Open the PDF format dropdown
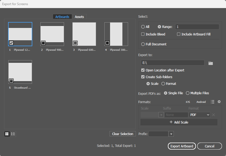This screenshot has height=156, width=226. point(200,115)
